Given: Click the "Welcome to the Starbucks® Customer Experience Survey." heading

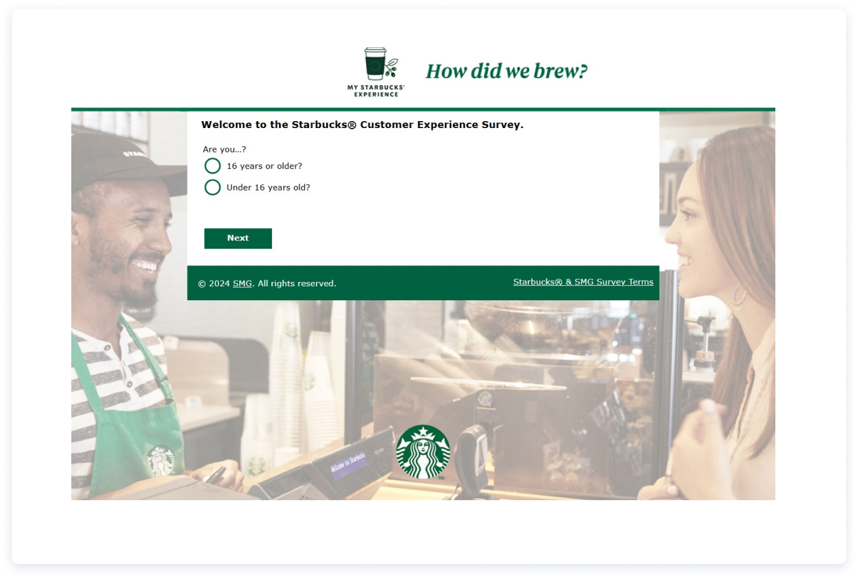Looking at the screenshot, I should (x=362, y=125).
